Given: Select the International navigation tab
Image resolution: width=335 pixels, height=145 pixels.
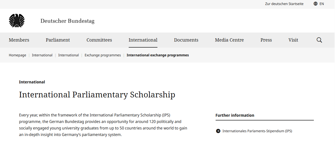Looking at the screenshot, I should tap(143, 40).
